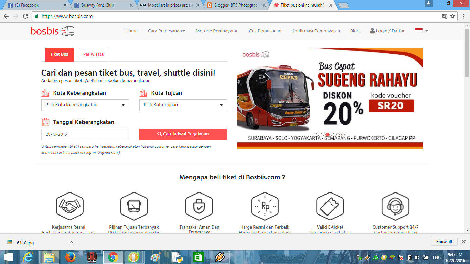Click Login / Daftar
The image size is (470, 264).
point(387,31)
